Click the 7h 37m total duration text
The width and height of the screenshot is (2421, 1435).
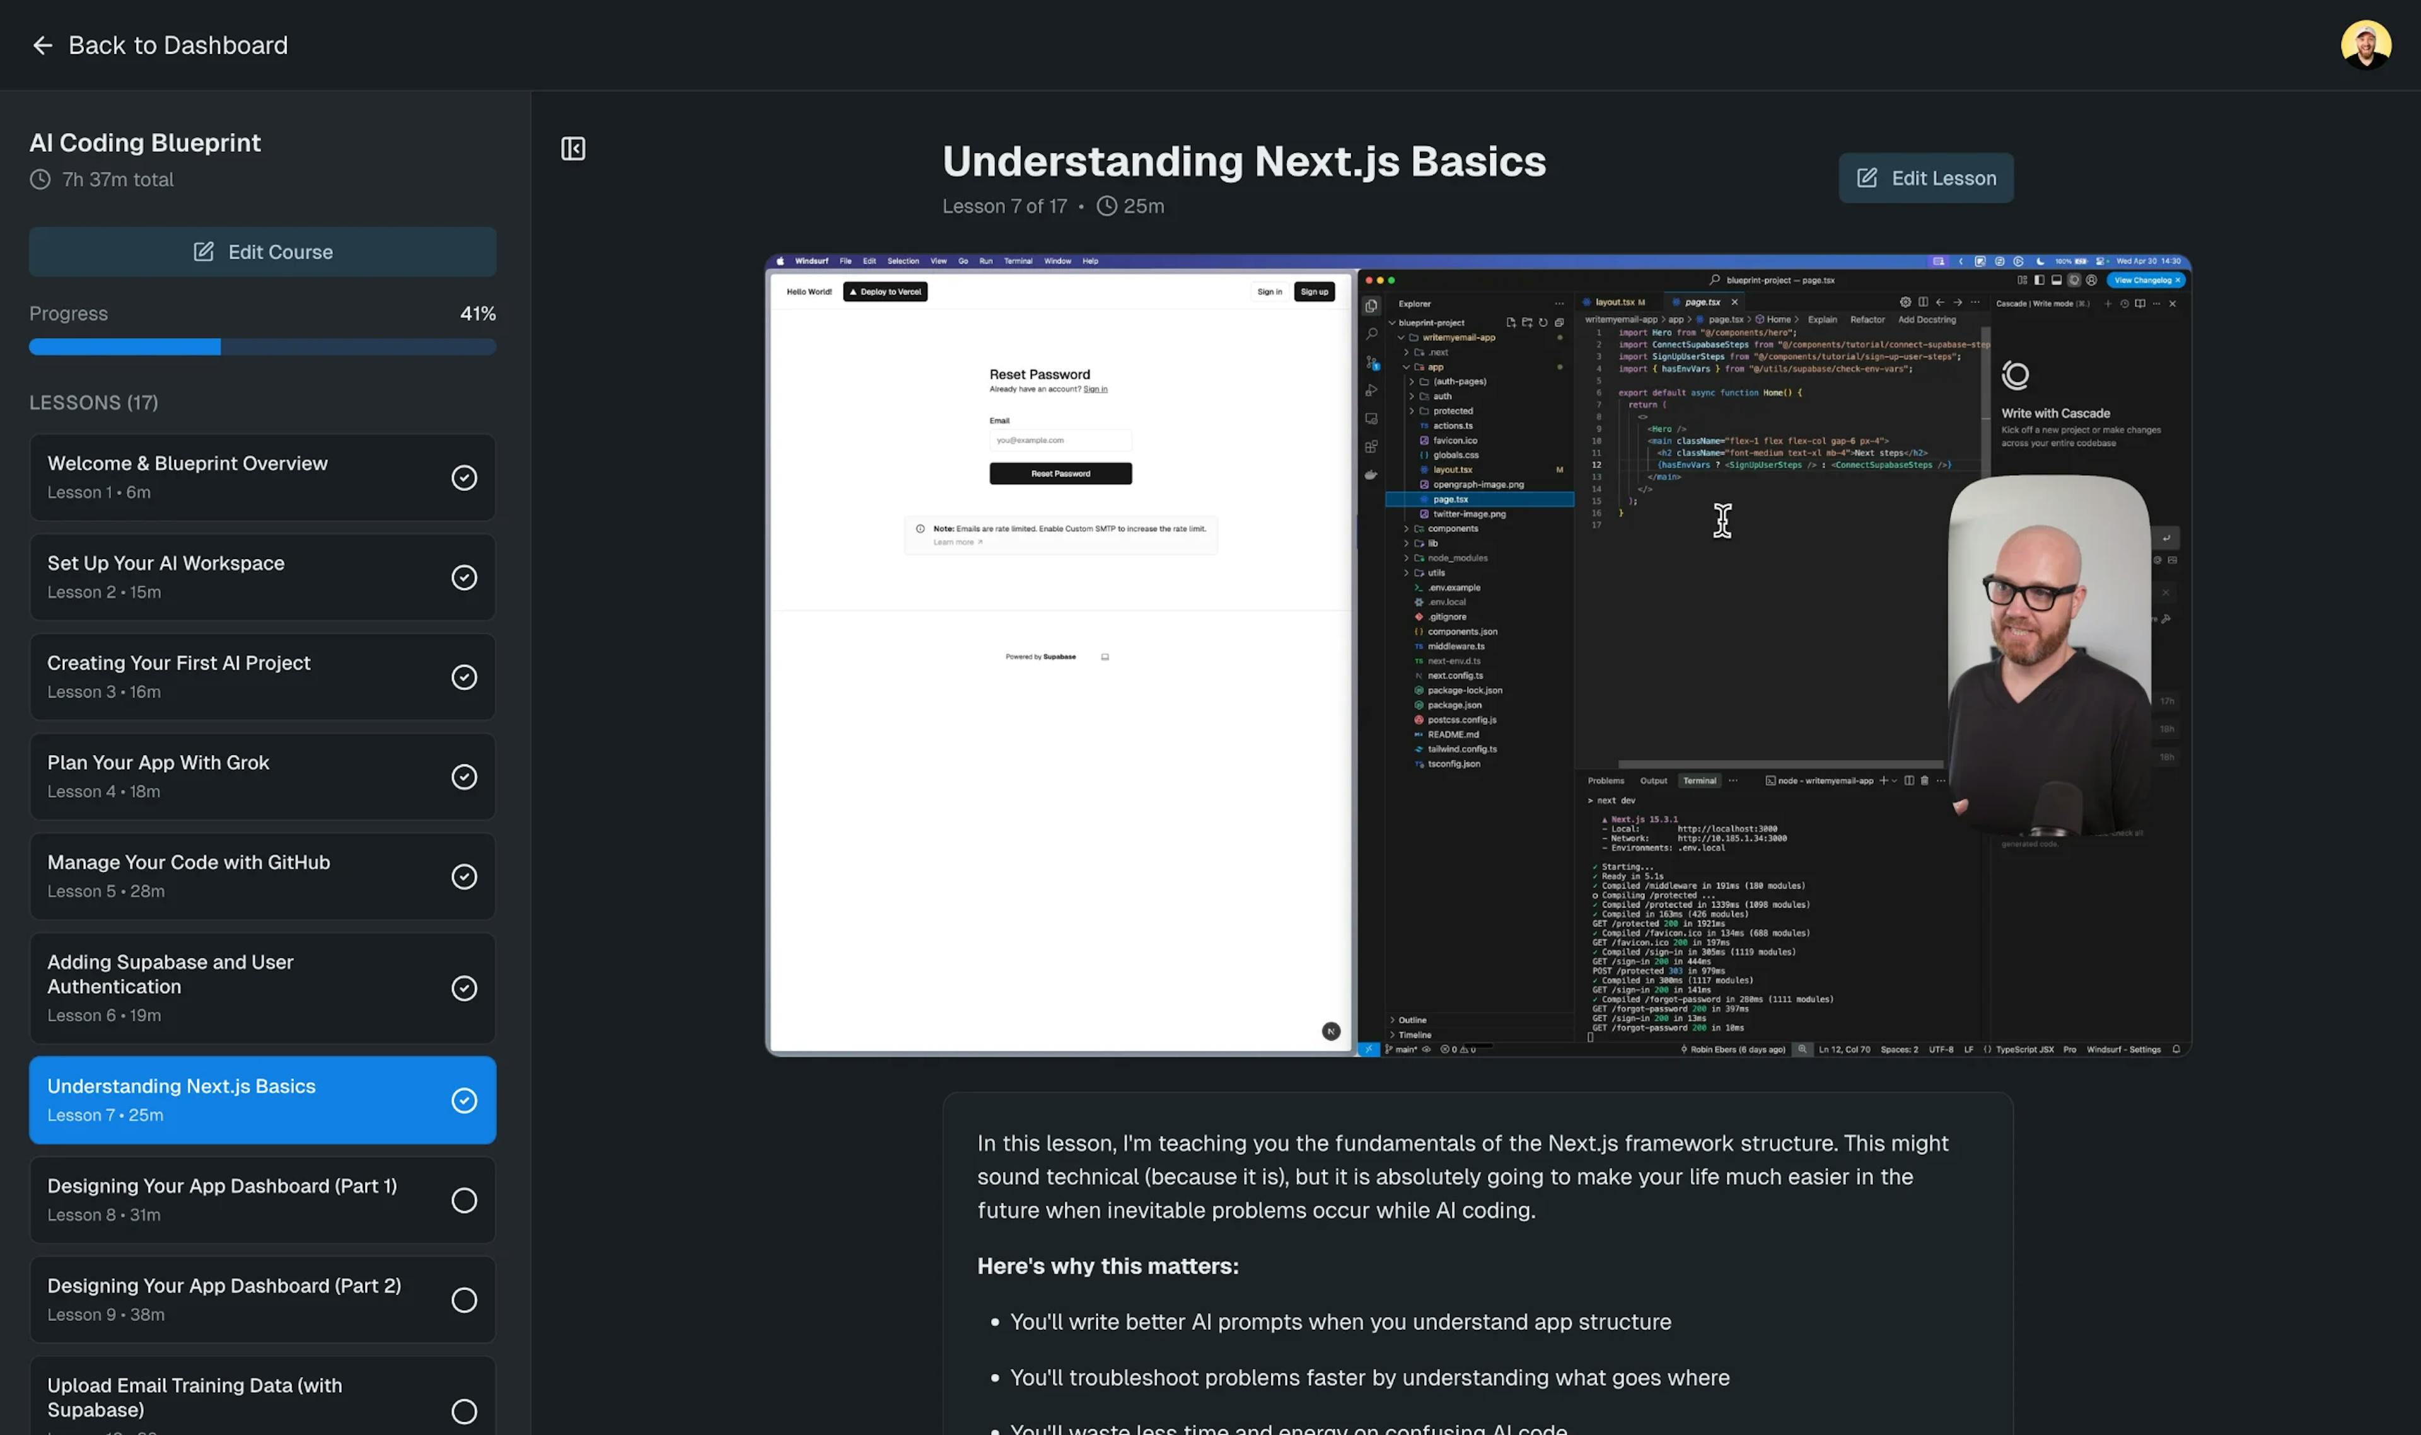(x=118, y=179)
